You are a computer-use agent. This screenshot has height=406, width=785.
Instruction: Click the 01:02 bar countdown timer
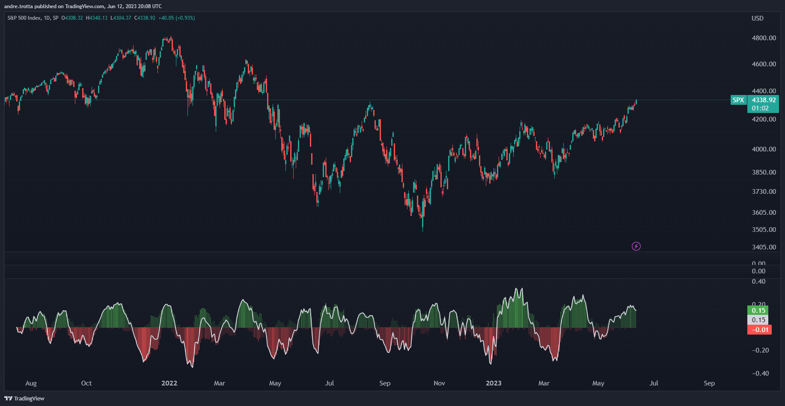760,108
